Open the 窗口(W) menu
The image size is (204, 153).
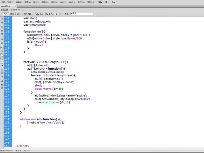click(x=81, y=2)
